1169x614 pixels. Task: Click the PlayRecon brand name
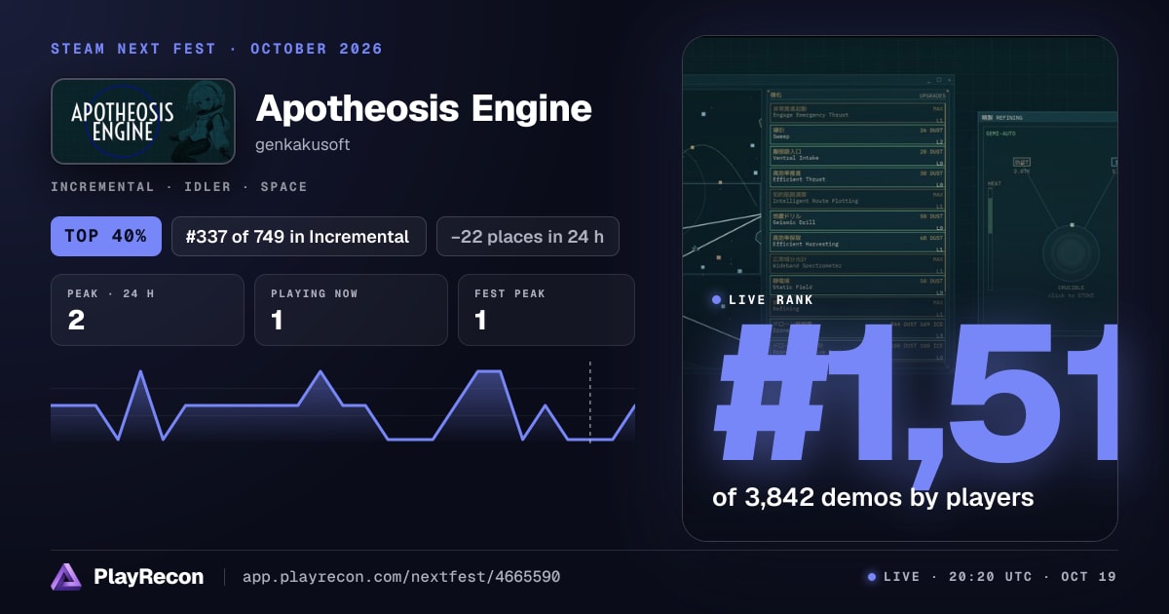coord(149,577)
